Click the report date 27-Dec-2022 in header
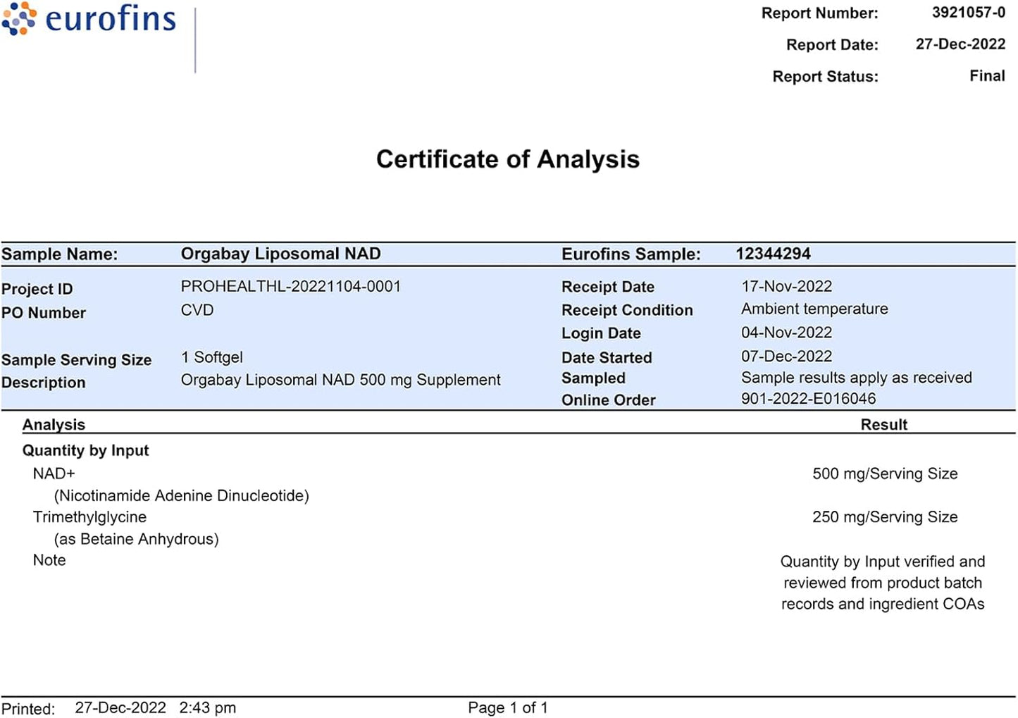Image resolution: width=1018 pixels, height=718 pixels. pyautogui.click(x=960, y=44)
